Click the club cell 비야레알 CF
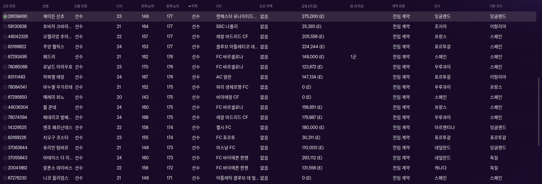This screenshot has height=184, width=542. (227, 97)
